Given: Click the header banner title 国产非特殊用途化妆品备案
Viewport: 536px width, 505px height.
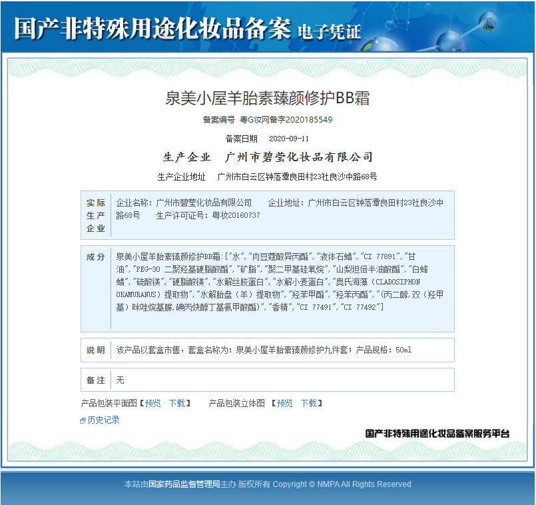Looking at the screenshot, I should [x=152, y=29].
